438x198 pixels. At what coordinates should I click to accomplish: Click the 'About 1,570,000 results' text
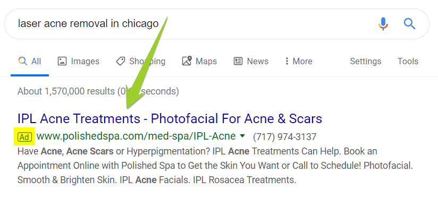[x=98, y=91]
